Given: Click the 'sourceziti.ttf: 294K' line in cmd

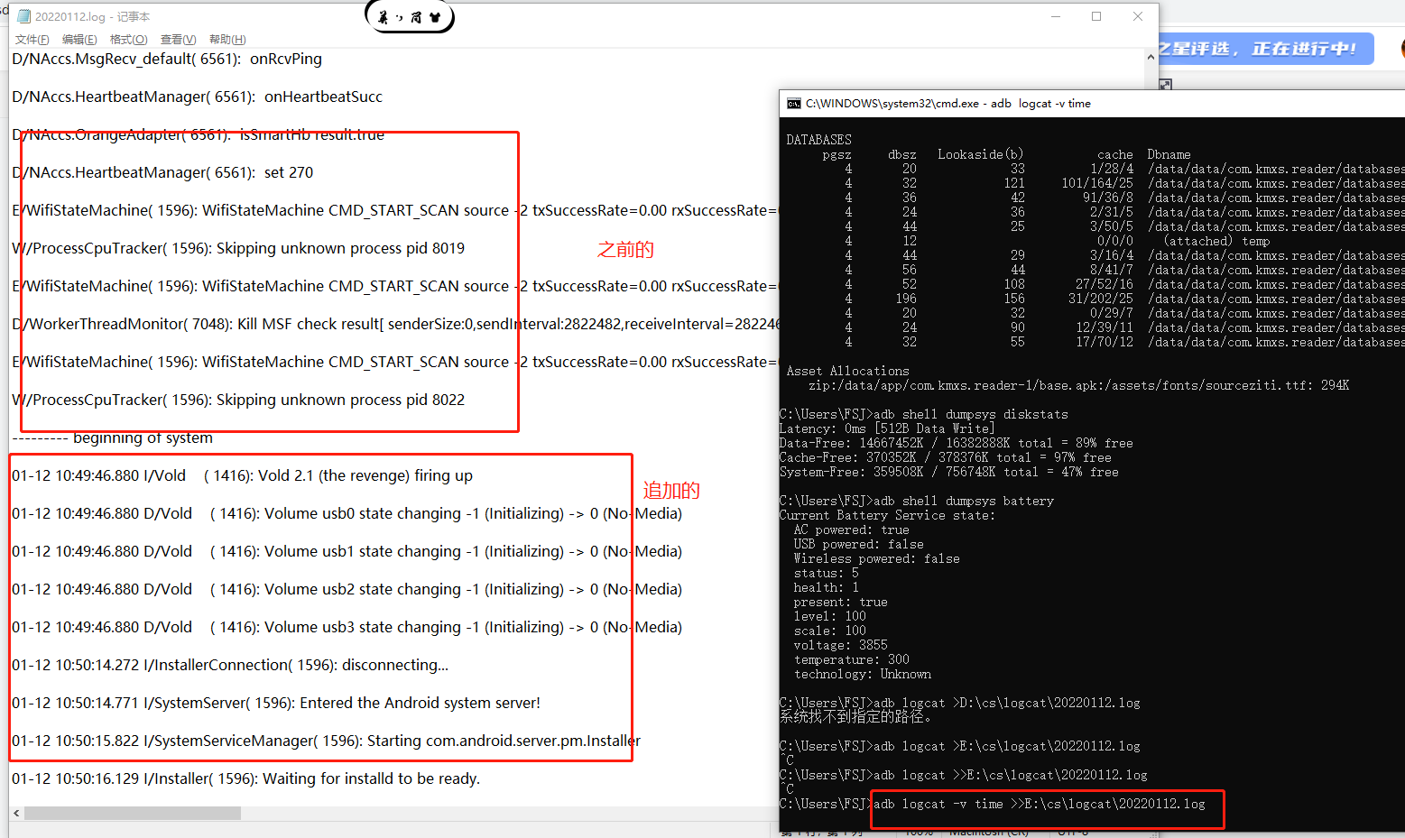Looking at the screenshot, I should 1078,385.
